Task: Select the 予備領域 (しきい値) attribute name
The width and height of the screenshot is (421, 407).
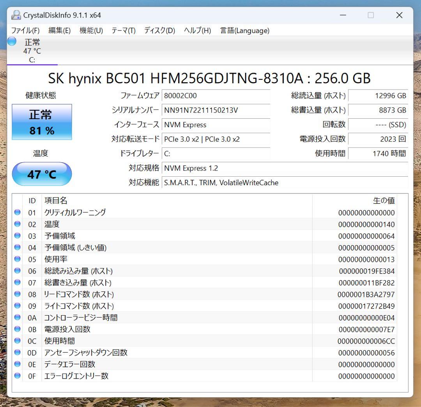Action: pos(76,247)
